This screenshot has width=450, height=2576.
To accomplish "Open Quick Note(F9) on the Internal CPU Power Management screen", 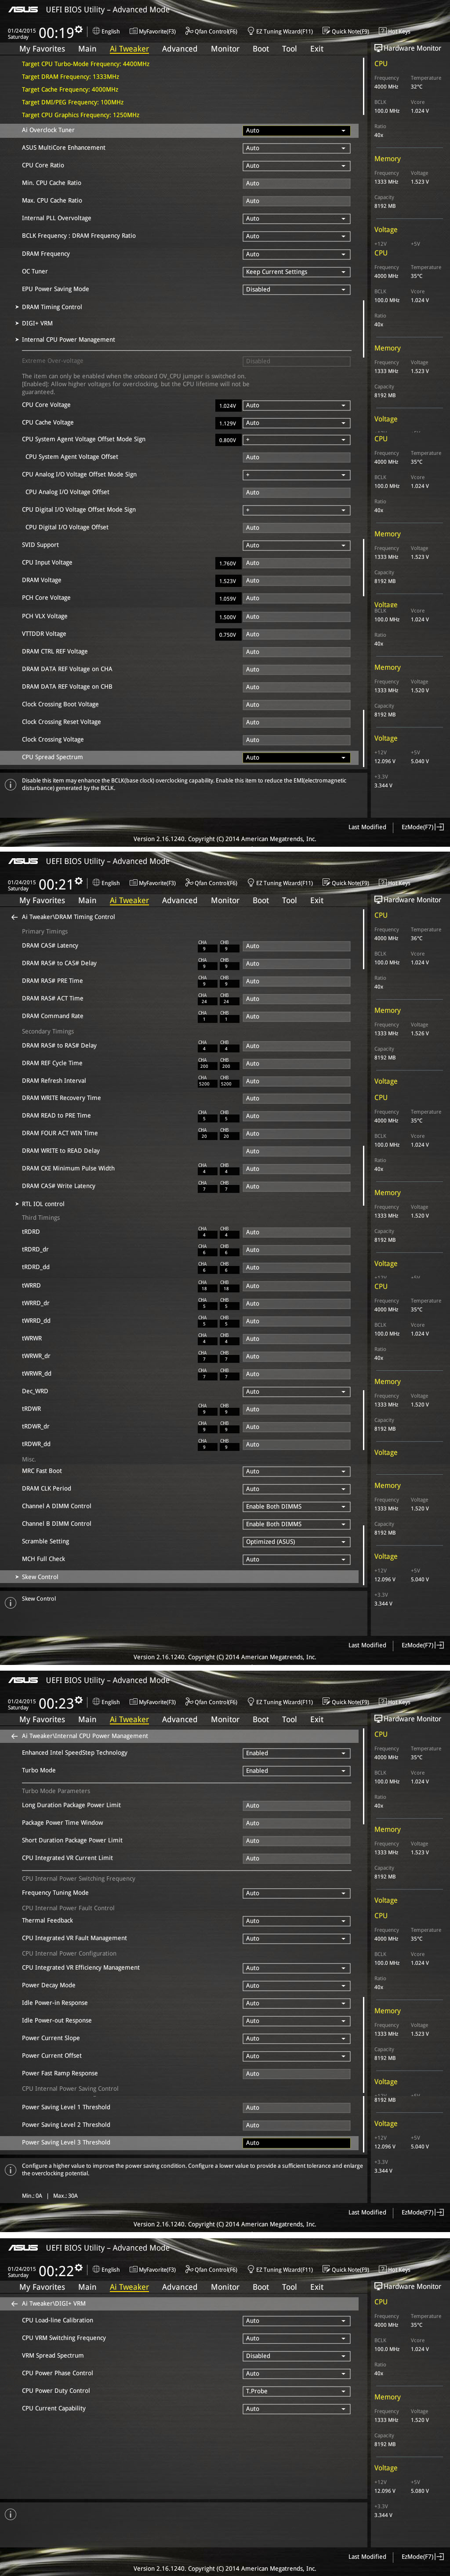I will click(x=345, y=1702).
